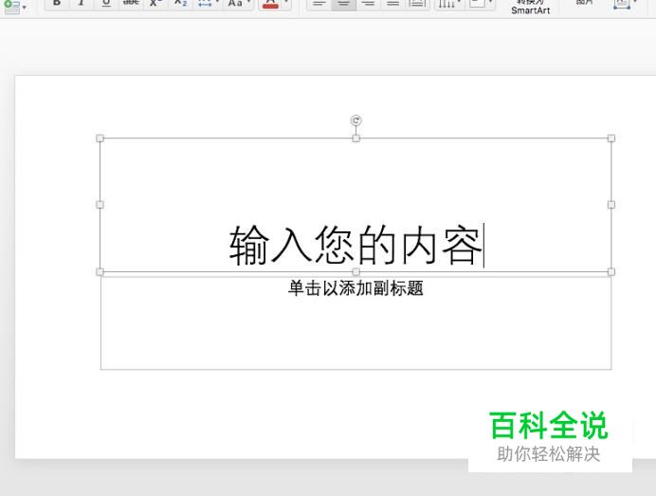Select the top-left resize handle of the title box
The width and height of the screenshot is (656, 496).
(x=100, y=138)
